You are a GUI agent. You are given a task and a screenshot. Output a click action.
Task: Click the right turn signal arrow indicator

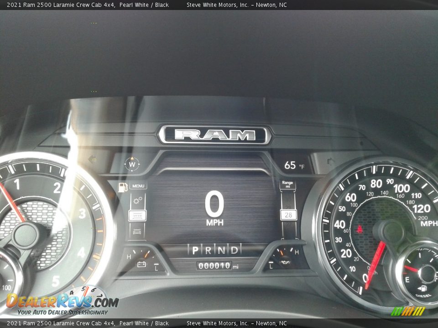330,161
